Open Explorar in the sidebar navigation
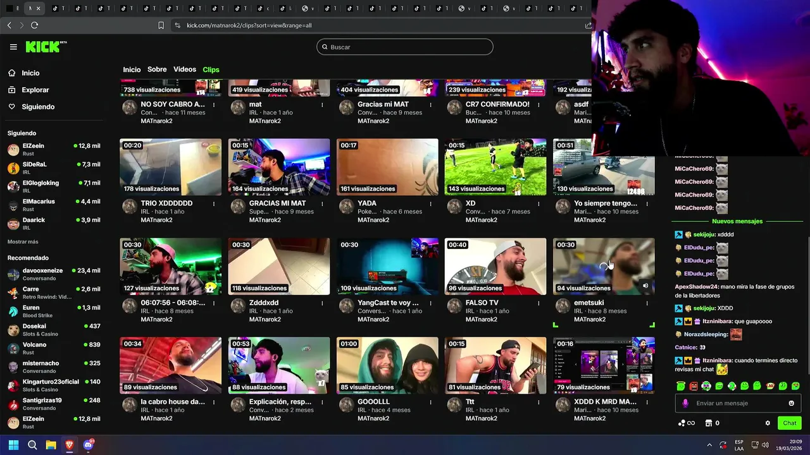 click(x=35, y=90)
